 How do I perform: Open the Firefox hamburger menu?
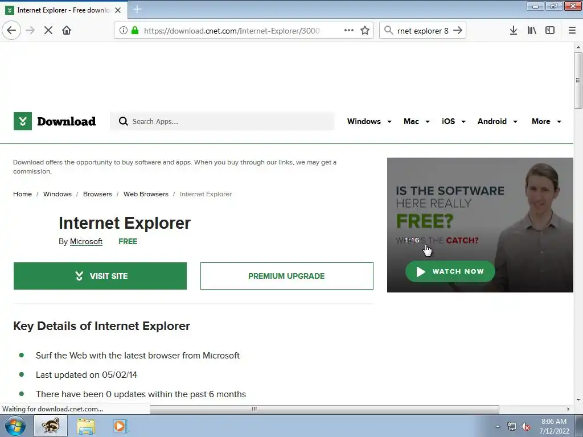coord(572,31)
